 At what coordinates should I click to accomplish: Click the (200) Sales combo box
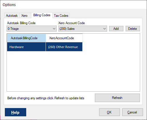pyautogui.click(x=83, y=29)
